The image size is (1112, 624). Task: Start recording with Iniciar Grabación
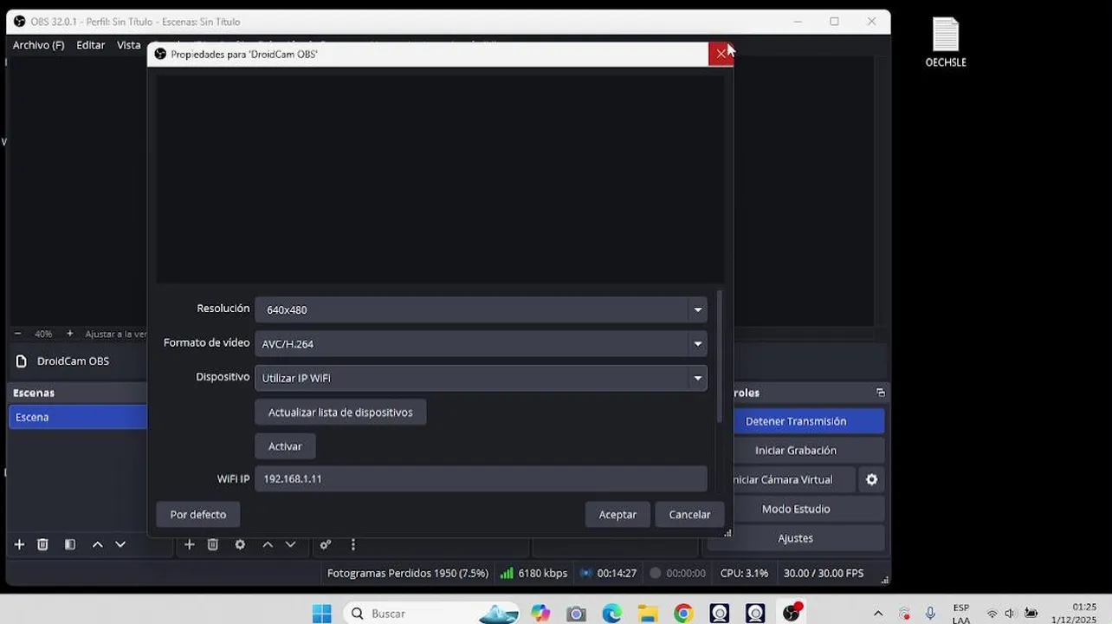(x=796, y=451)
